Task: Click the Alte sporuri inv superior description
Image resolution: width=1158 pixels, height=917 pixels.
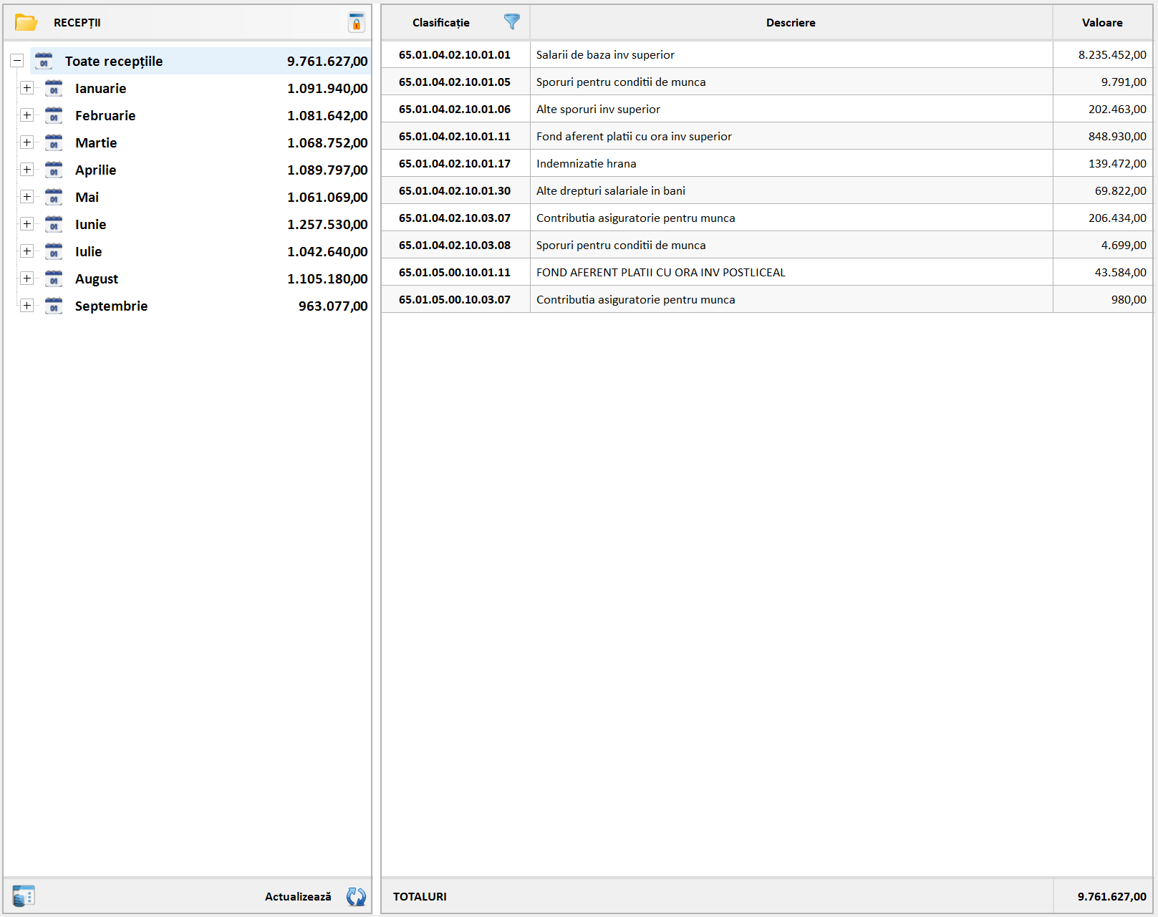Action: pos(598,109)
